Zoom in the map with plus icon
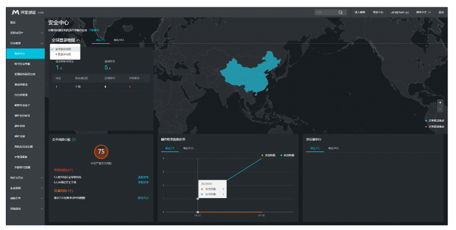 pyautogui.click(x=440, y=103)
